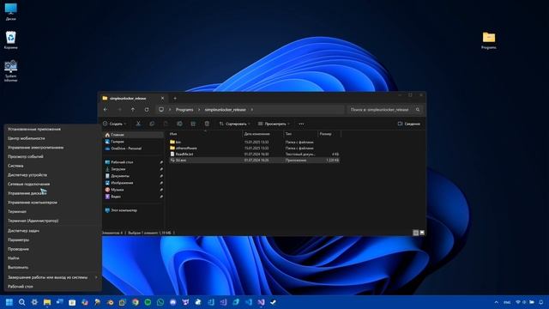Click the Rename icon in Explorer toolbar
The height and width of the screenshot is (309, 549).
179,124
